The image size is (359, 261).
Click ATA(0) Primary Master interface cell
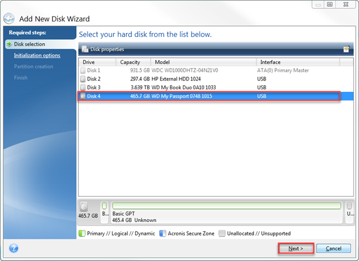[x=283, y=70]
